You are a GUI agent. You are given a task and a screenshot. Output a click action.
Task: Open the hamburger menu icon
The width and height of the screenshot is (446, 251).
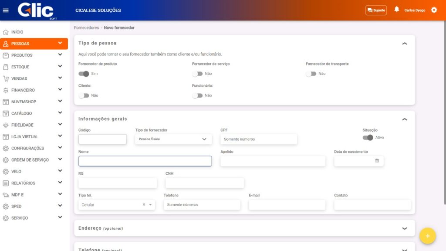tap(6, 10)
